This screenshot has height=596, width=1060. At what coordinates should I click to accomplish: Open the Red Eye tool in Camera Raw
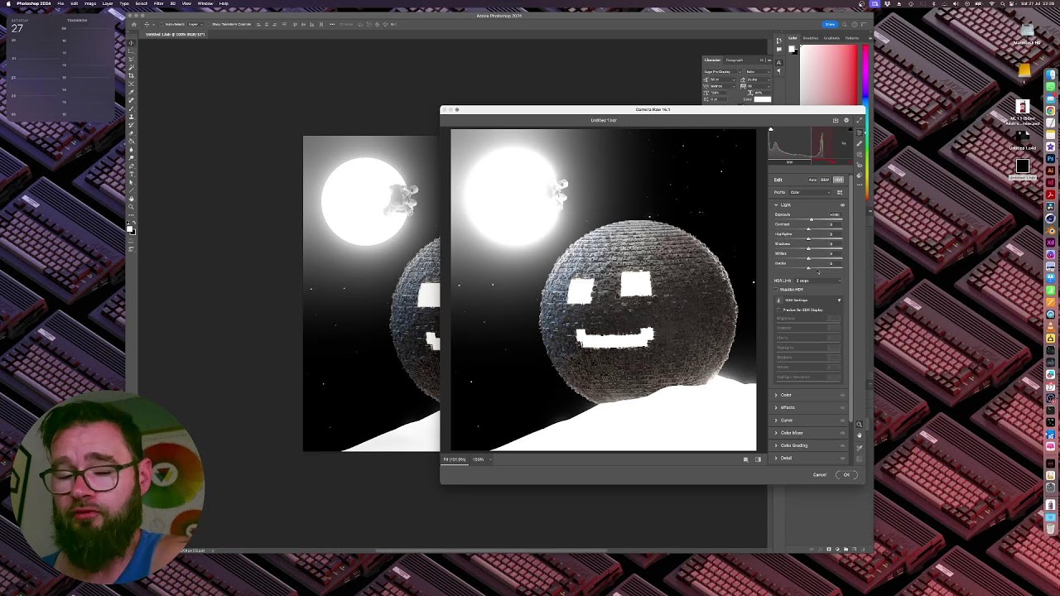[859, 165]
